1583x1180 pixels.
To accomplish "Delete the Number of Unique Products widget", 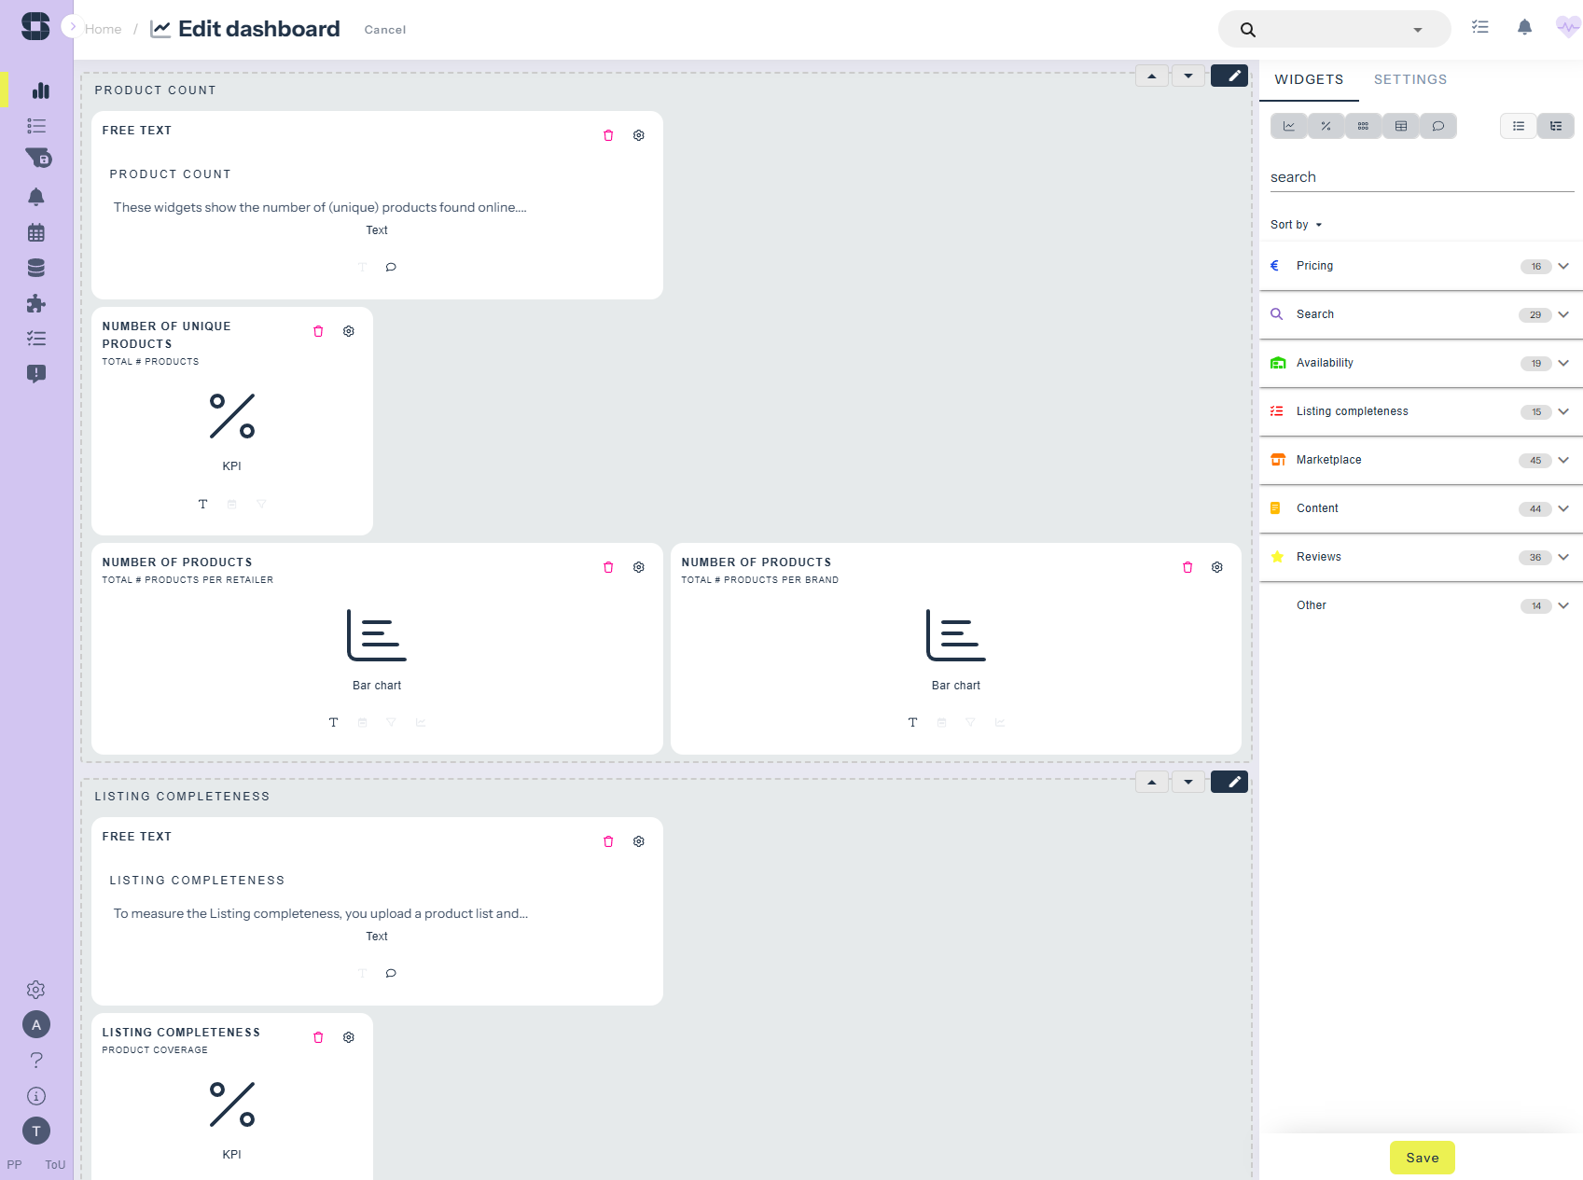I will [x=318, y=331].
